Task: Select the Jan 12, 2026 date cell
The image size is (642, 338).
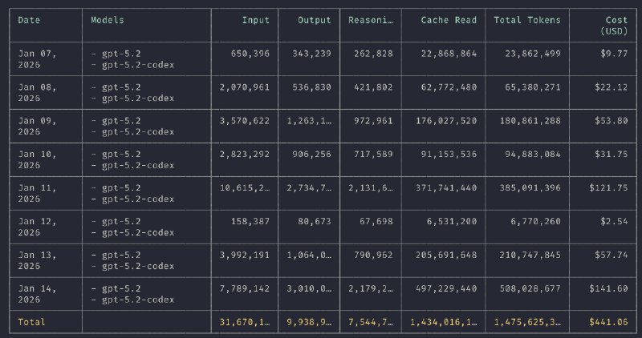Action: click(37, 227)
